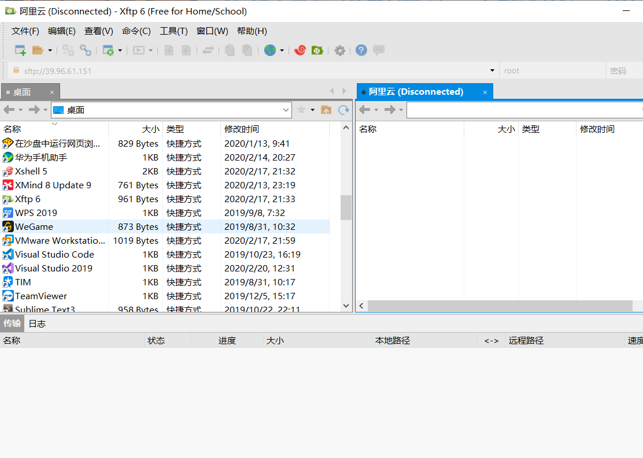Click the globe language/encoding icon
643x458 pixels.
pos(270,50)
